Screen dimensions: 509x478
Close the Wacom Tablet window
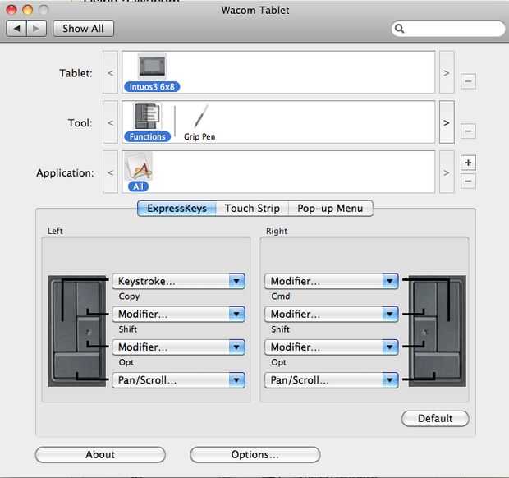[x=11, y=10]
